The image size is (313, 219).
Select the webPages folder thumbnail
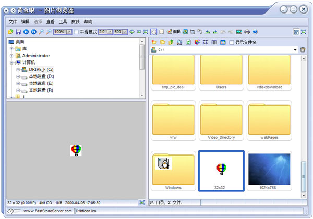(x=269, y=121)
